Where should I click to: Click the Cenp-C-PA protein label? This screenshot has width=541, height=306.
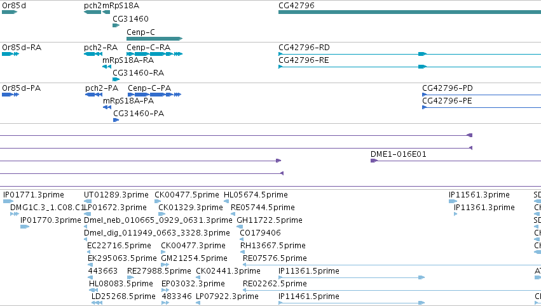tap(149, 88)
